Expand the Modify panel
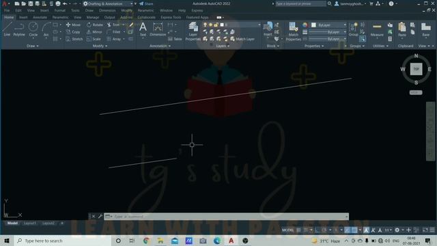This screenshot has height=246, width=437. tap(100, 46)
